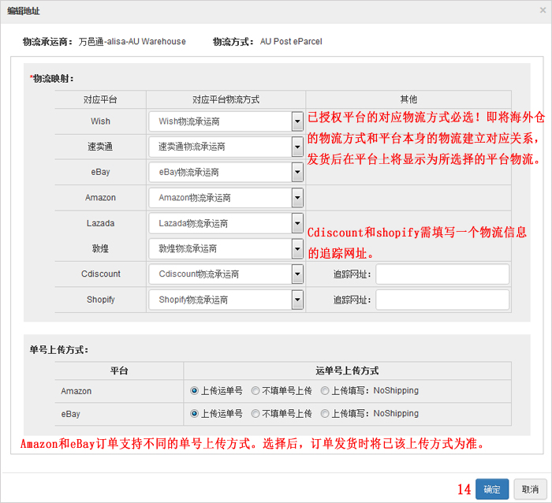
Task: Expand the 敦煌物流承运商 dropdown
Action: pos(226,248)
